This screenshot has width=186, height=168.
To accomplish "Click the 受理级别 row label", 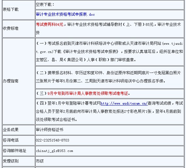I will coord(10,161).
